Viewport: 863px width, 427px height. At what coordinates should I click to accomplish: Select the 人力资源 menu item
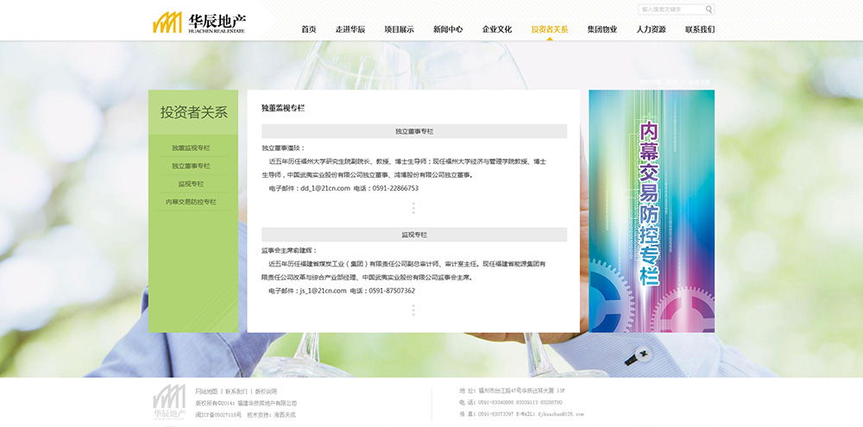point(651,29)
